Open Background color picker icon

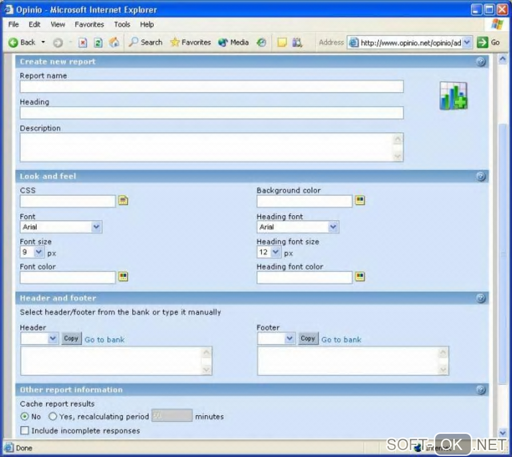point(360,200)
